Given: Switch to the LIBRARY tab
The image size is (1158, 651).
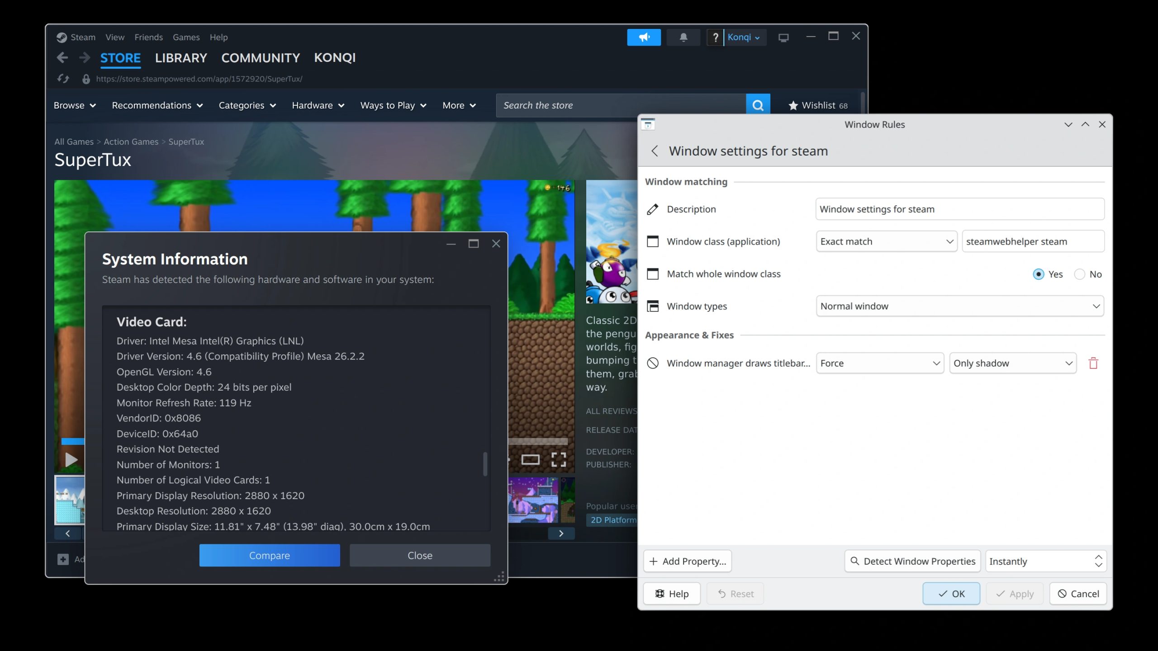Looking at the screenshot, I should 181,58.
